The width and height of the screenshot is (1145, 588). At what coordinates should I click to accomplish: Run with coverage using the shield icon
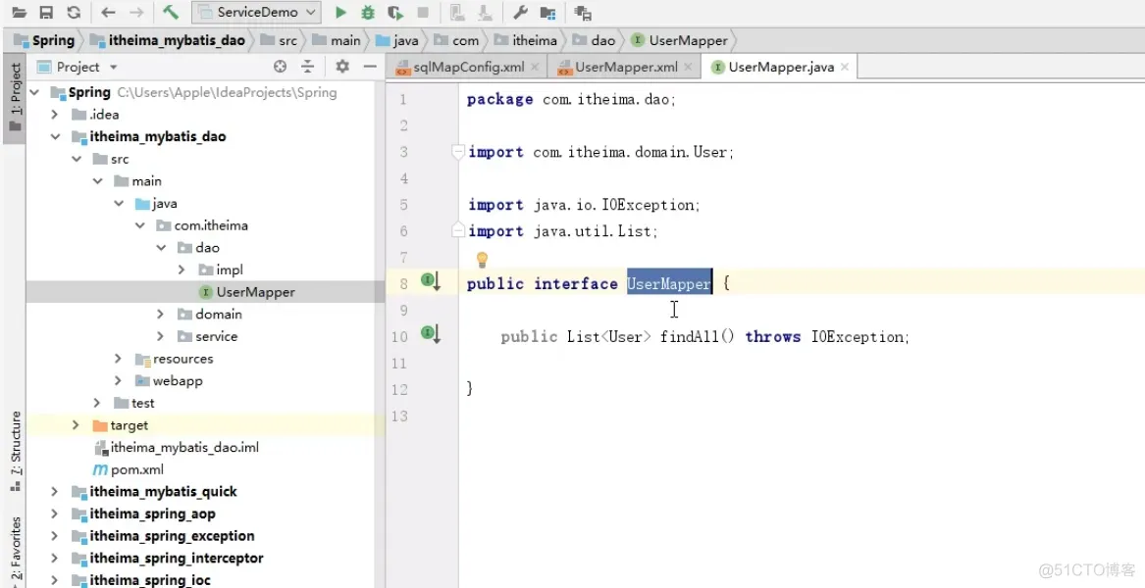click(x=395, y=13)
